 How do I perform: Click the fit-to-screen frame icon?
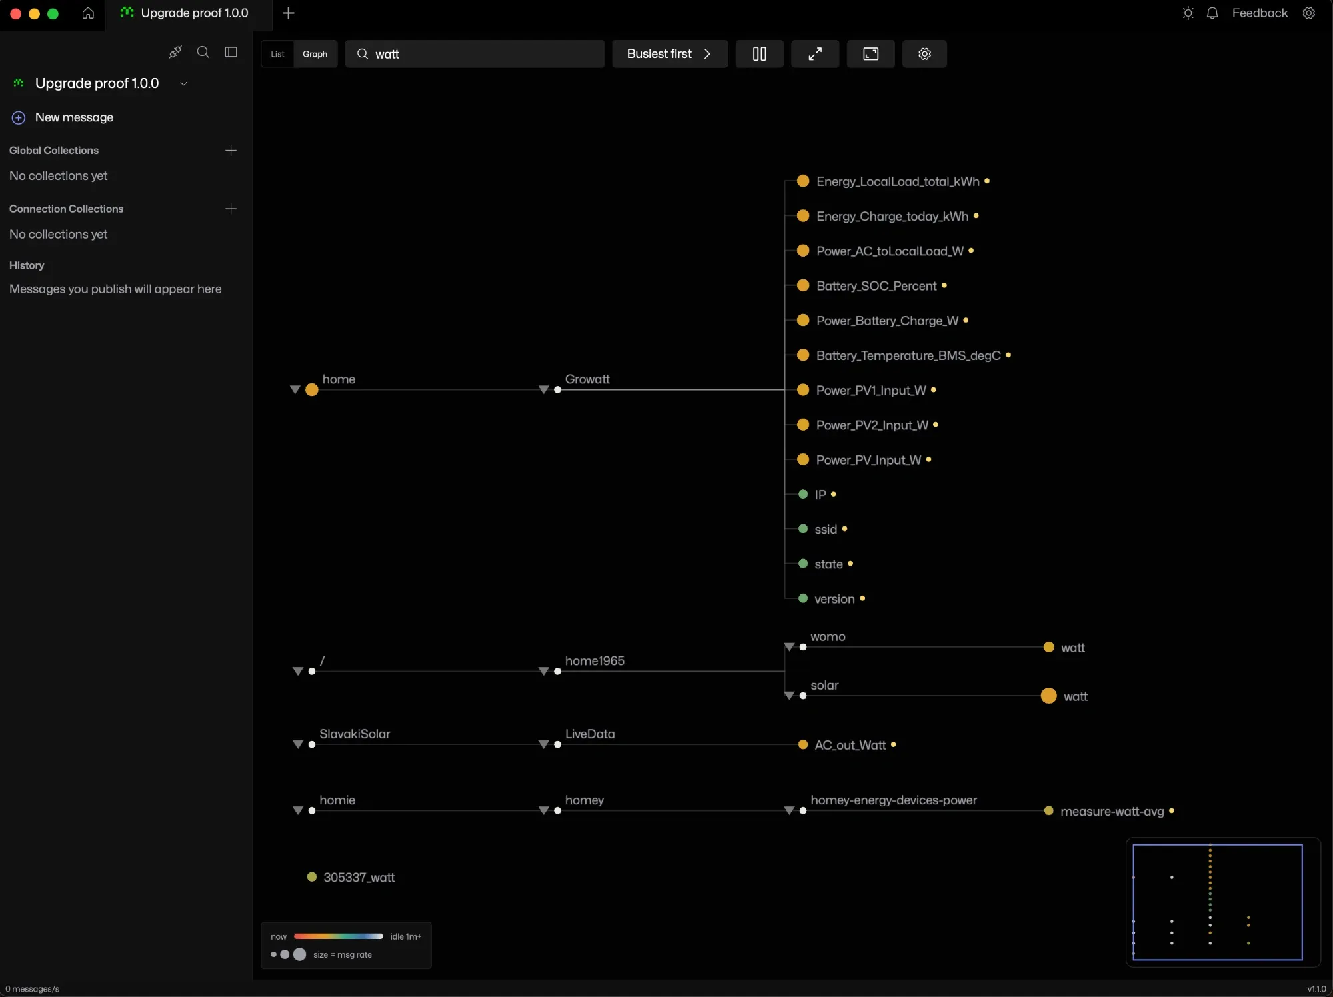(x=871, y=54)
